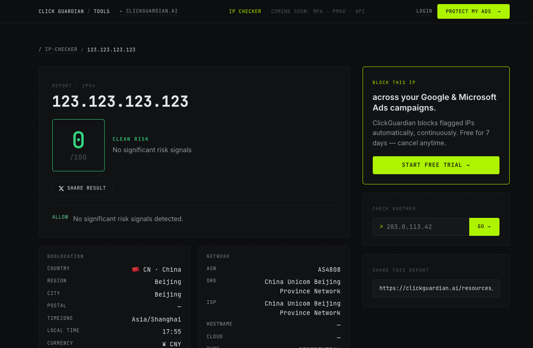Open the Click Guardian home link

[x=61, y=11]
